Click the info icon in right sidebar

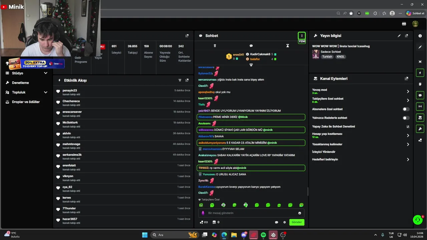point(420,36)
